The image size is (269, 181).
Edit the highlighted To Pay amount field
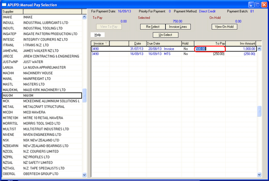coord(210,49)
